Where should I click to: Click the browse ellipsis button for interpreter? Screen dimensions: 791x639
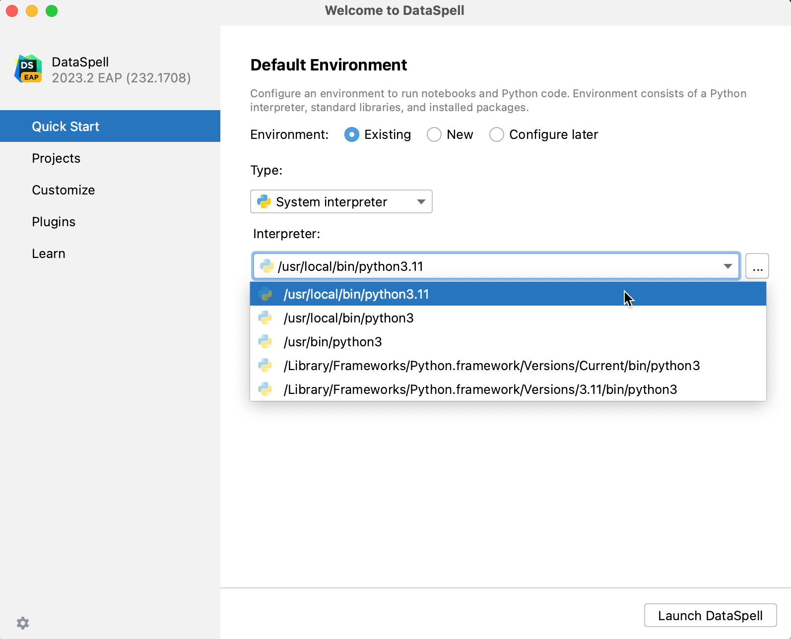click(757, 266)
